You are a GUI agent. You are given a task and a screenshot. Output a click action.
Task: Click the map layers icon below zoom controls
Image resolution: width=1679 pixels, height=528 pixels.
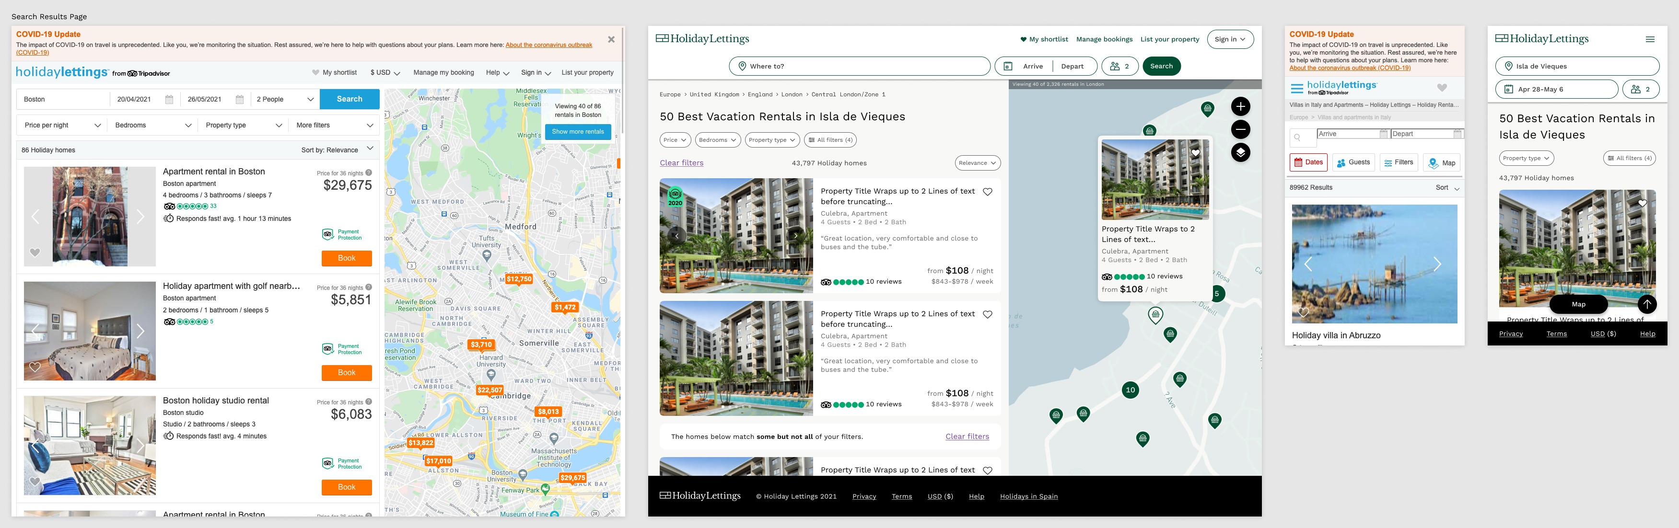(1240, 152)
